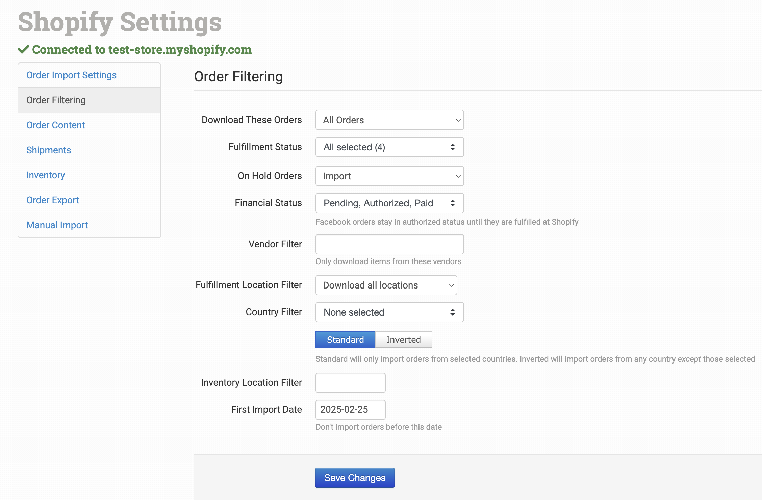Open Financial Status selector
The height and width of the screenshot is (500, 762).
tap(389, 203)
